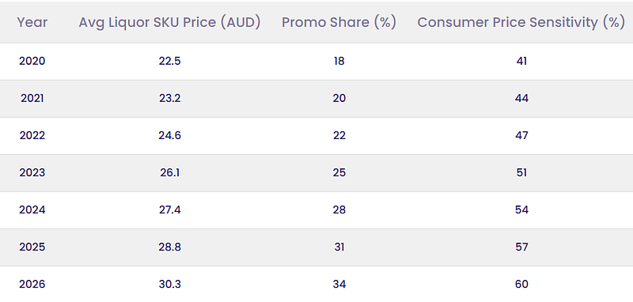The height and width of the screenshot is (302, 633).
Task: Select sensitivity value 60
Action: 521,285
